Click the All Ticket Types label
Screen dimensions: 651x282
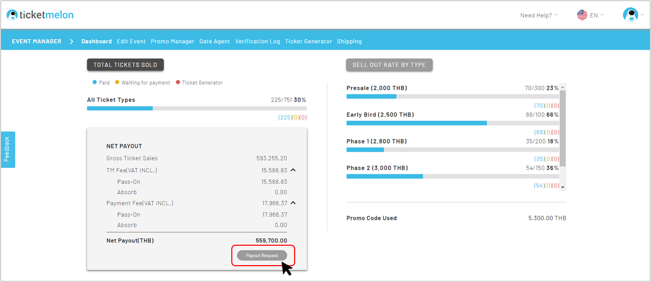click(111, 100)
